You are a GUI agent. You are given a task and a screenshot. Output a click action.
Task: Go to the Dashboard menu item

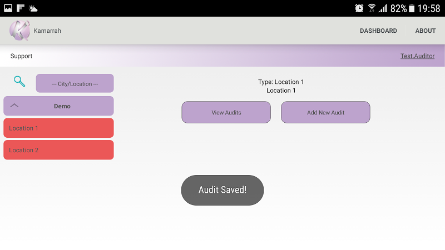click(x=378, y=31)
